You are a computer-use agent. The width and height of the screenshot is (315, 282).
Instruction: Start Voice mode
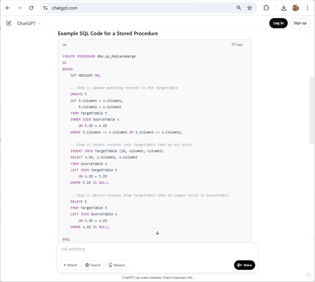click(x=244, y=265)
